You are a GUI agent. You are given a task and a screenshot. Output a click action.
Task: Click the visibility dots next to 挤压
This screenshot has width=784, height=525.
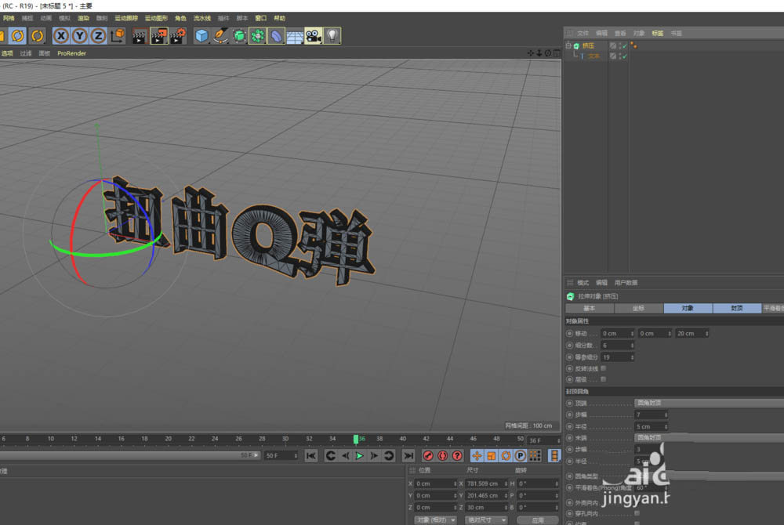point(619,45)
